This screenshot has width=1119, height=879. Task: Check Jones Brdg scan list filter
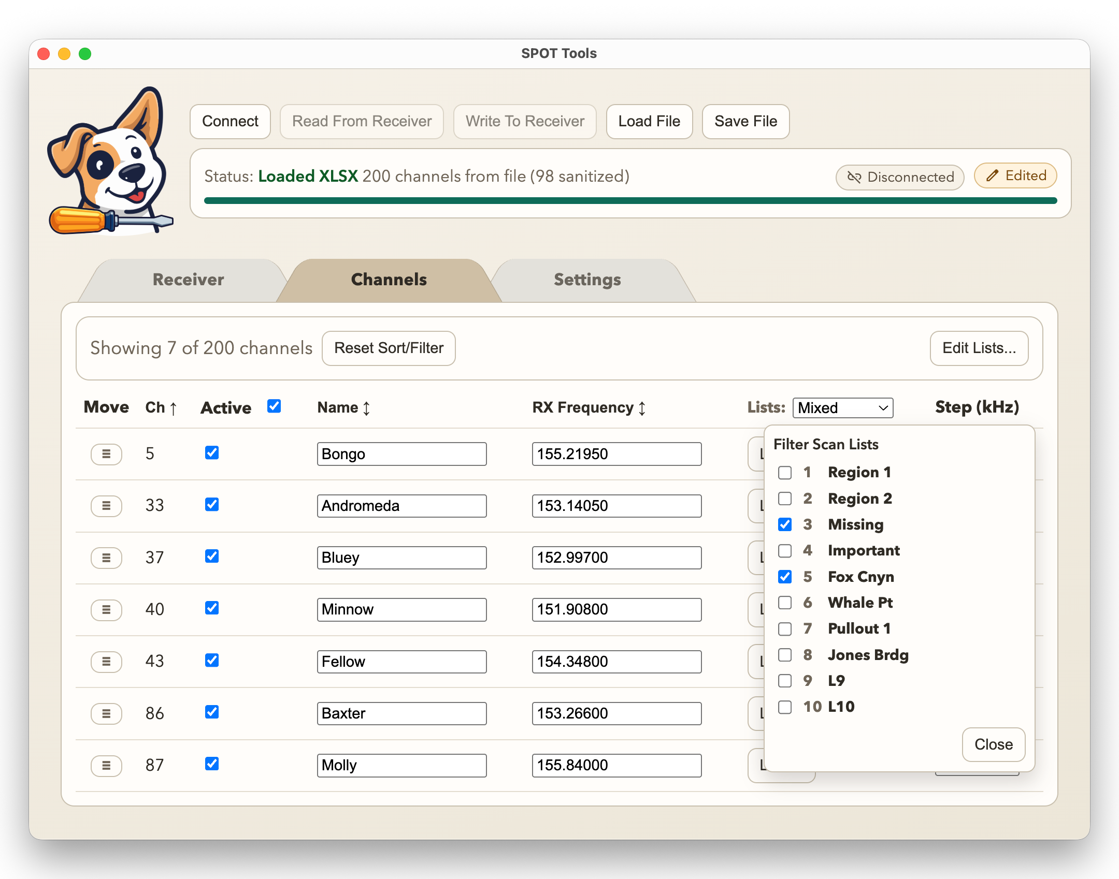(x=785, y=655)
